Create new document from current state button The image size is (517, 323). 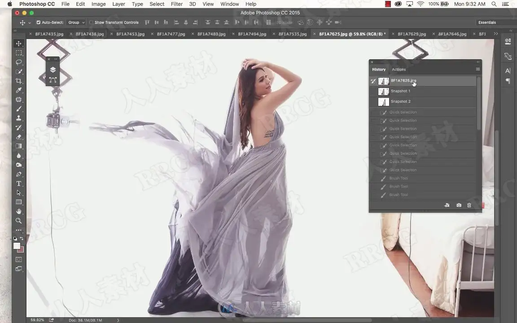pos(447,205)
